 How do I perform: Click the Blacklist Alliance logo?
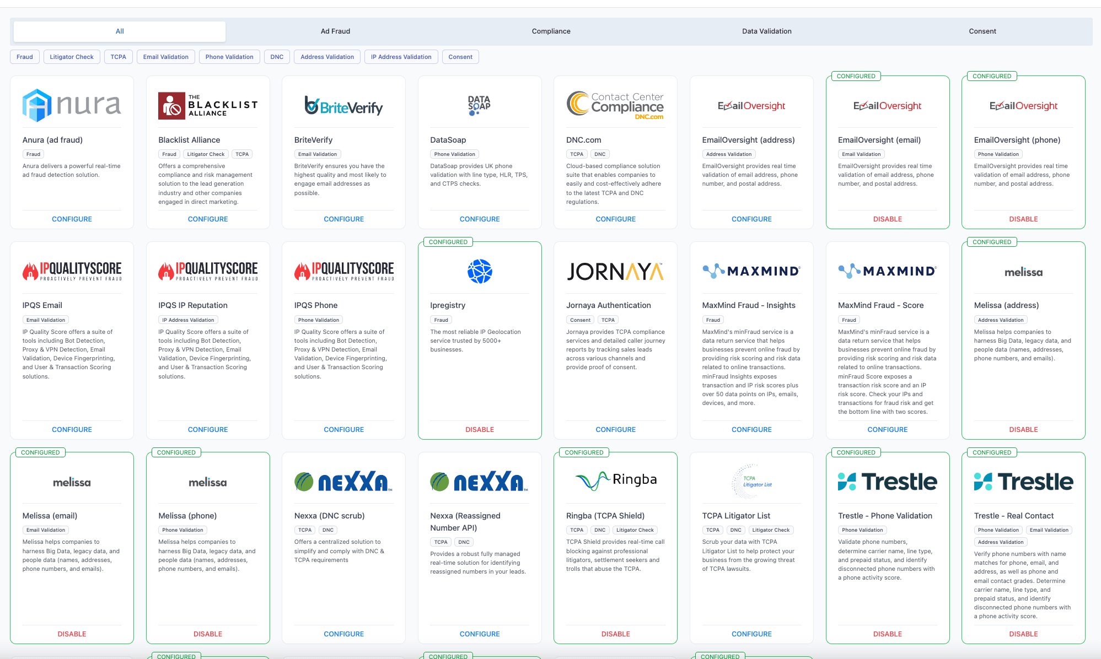[208, 105]
